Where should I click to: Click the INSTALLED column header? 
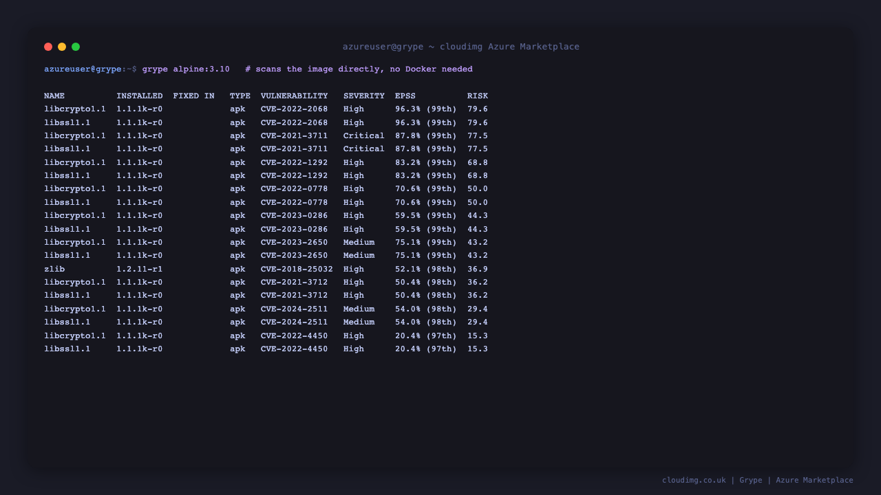(x=140, y=96)
